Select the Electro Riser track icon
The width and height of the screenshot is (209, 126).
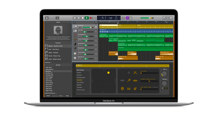click(x=75, y=53)
